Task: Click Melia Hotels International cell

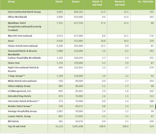Action: (22, 81)
